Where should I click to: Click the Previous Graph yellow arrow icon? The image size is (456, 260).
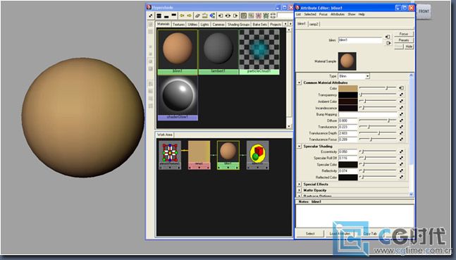tap(182, 16)
